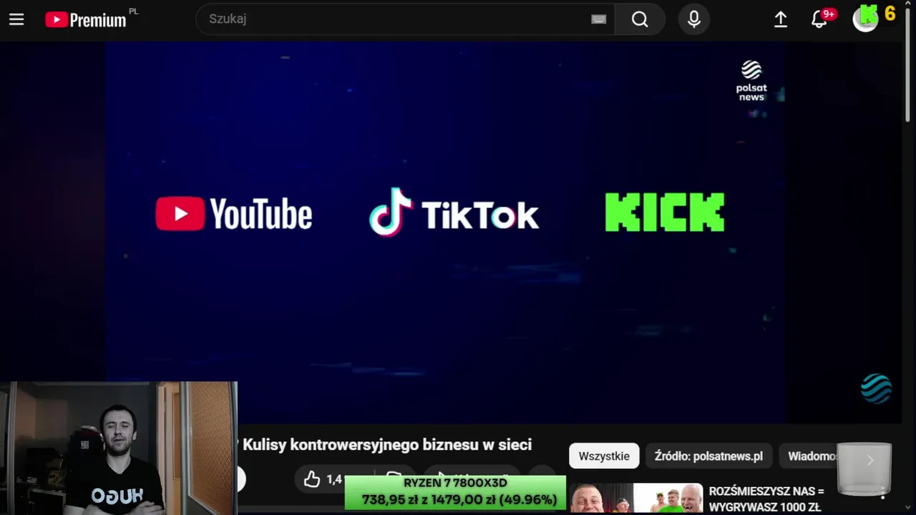Click the title Kulisy kontrowersyjnego biznesu w sieci
The height and width of the screenshot is (515, 916).
[x=387, y=445]
